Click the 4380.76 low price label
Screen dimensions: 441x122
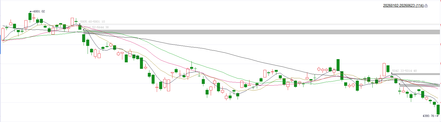tap(428, 116)
